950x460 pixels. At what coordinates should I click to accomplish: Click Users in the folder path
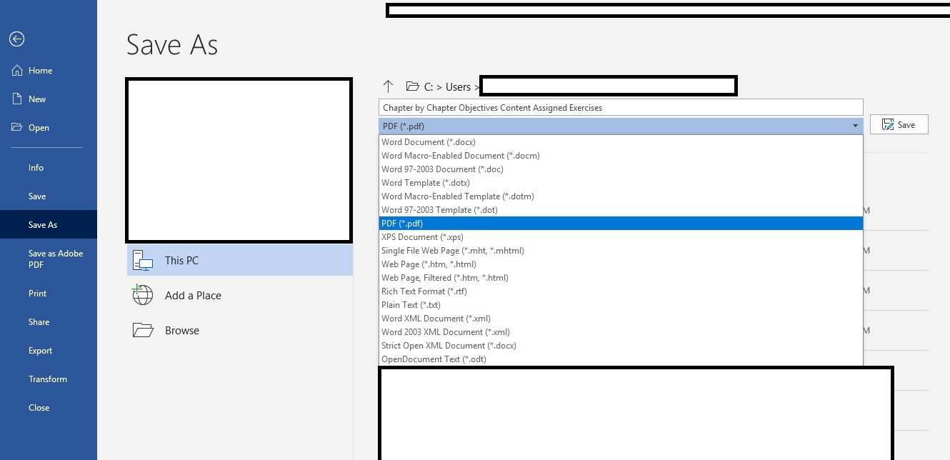[x=458, y=87]
